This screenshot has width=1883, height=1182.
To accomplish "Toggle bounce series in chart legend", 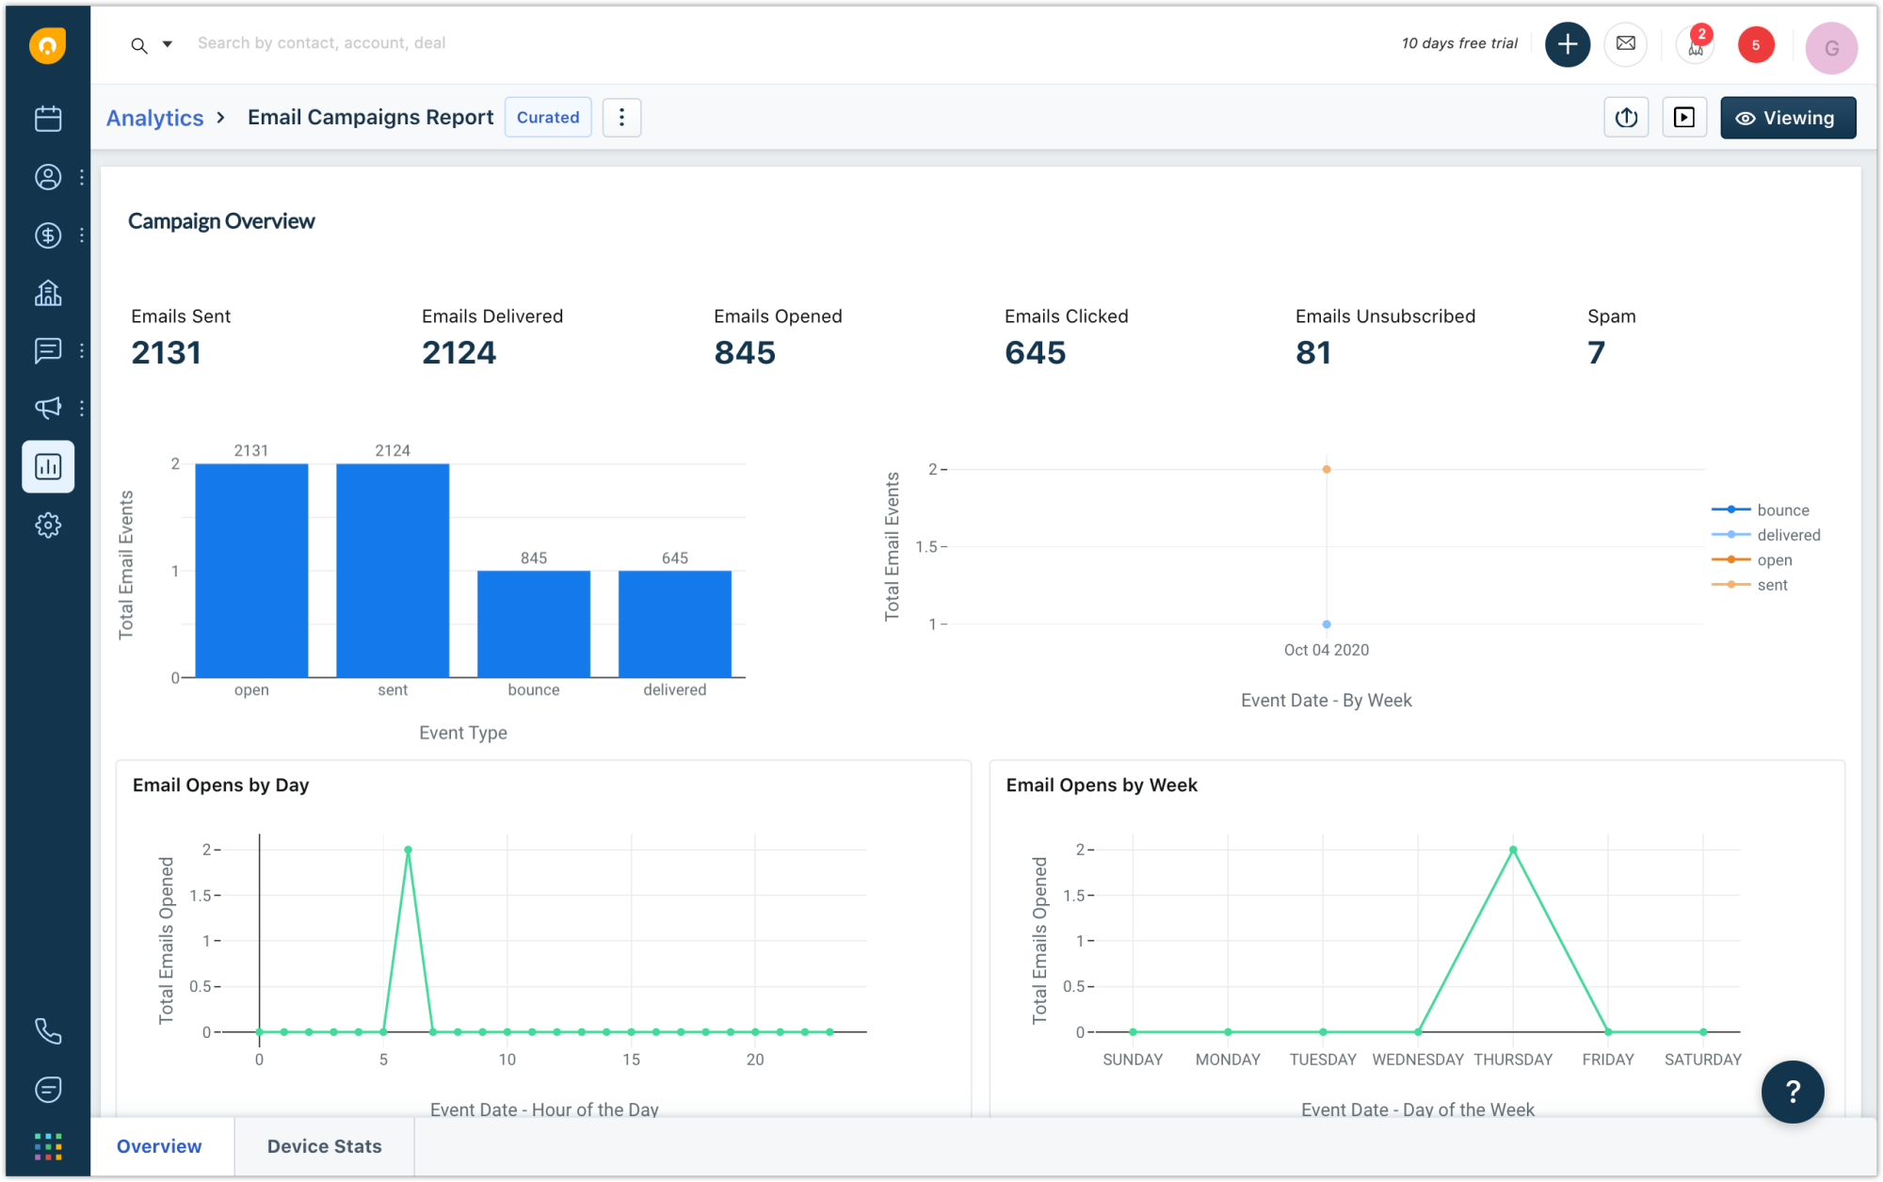I will coord(1782,510).
